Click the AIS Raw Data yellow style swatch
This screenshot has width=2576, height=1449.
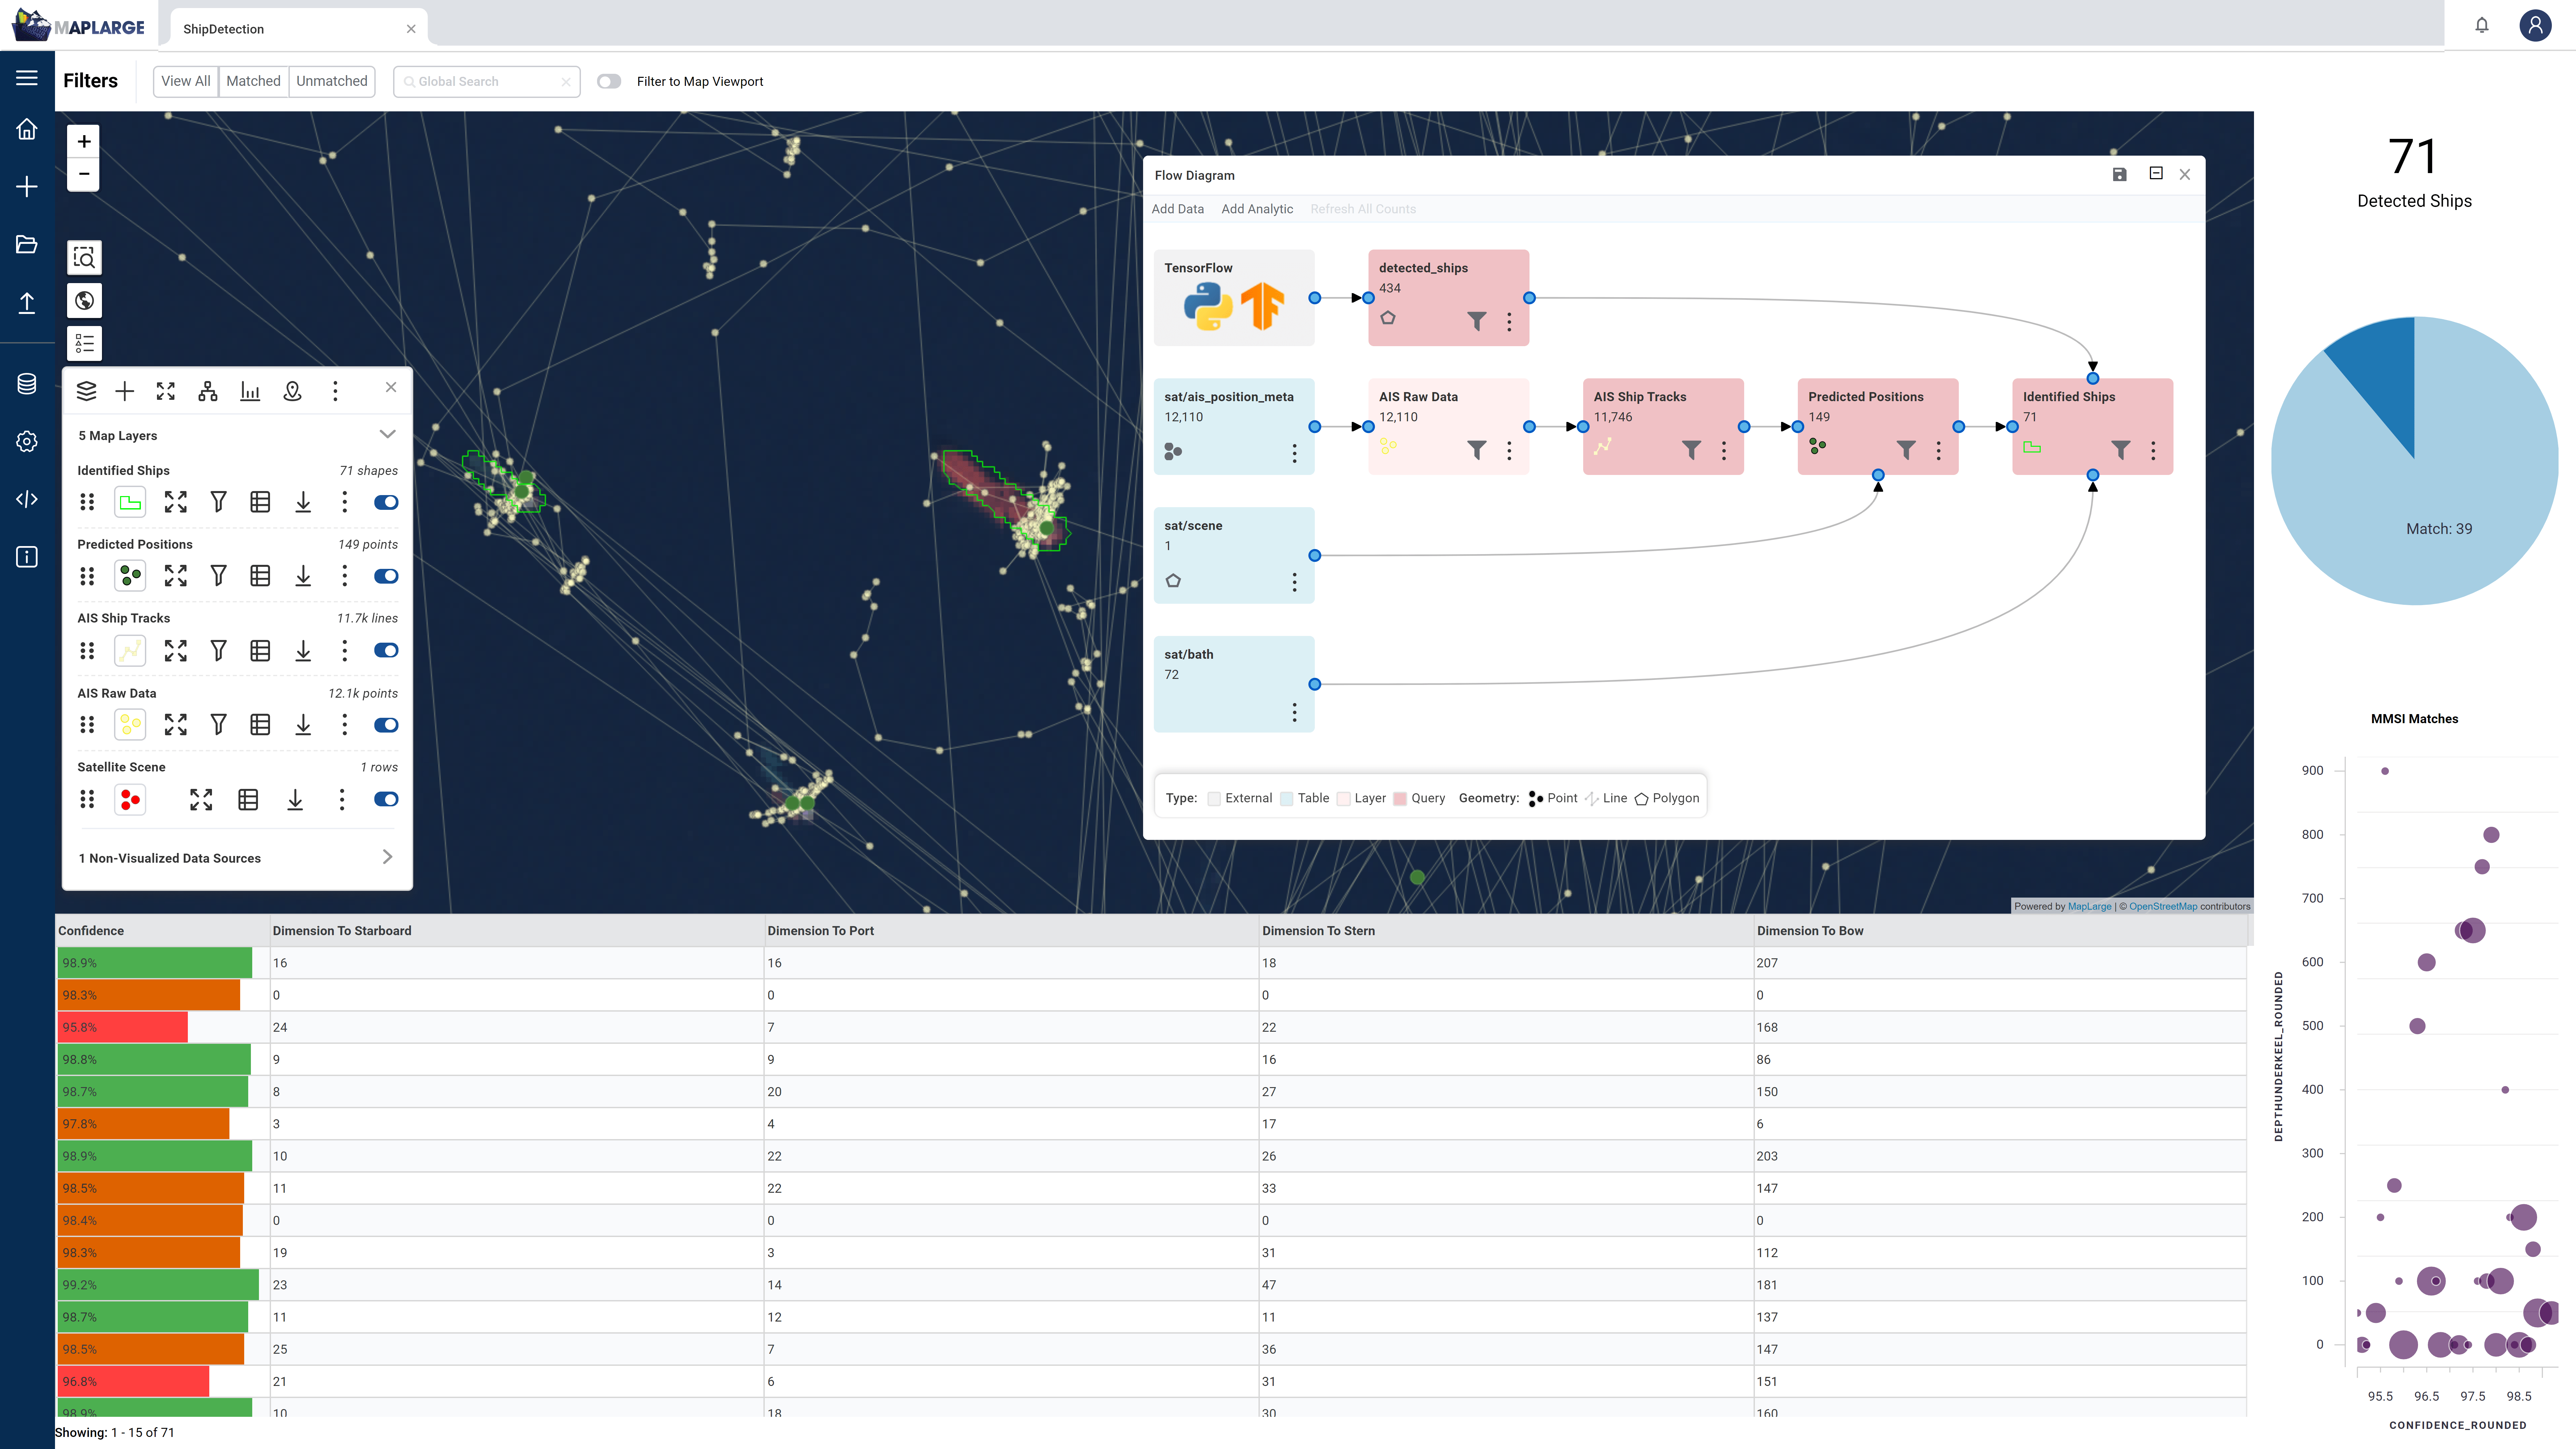tap(130, 725)
